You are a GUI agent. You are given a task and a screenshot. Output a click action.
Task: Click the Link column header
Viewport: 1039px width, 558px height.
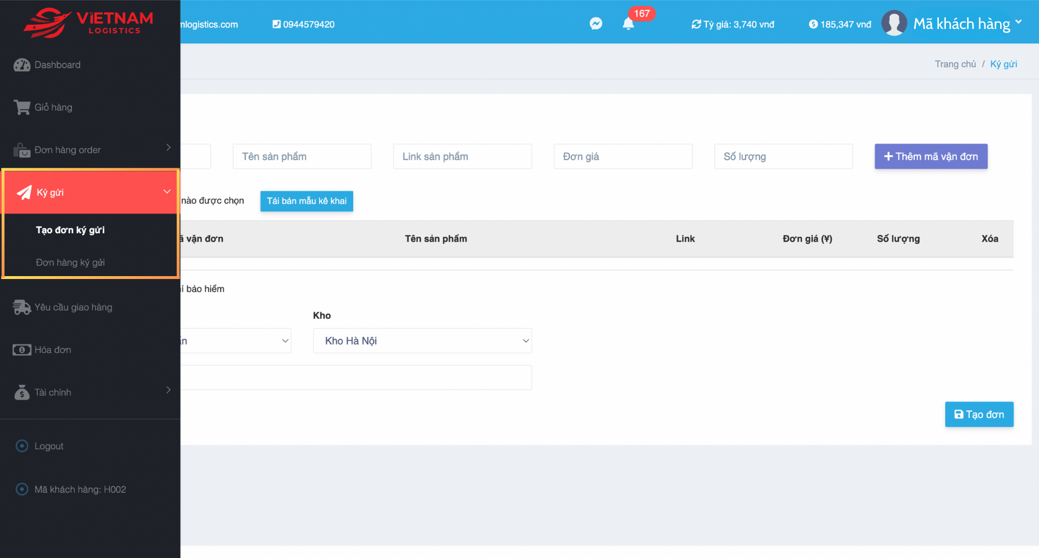tap(685, 238)
